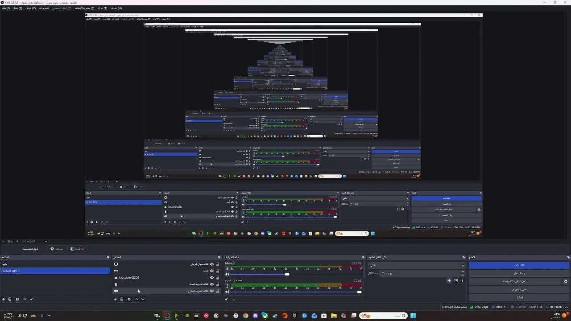Add a new scene in Scenes panel
Viewport: 571px width, 321px height.
(4, 299)
